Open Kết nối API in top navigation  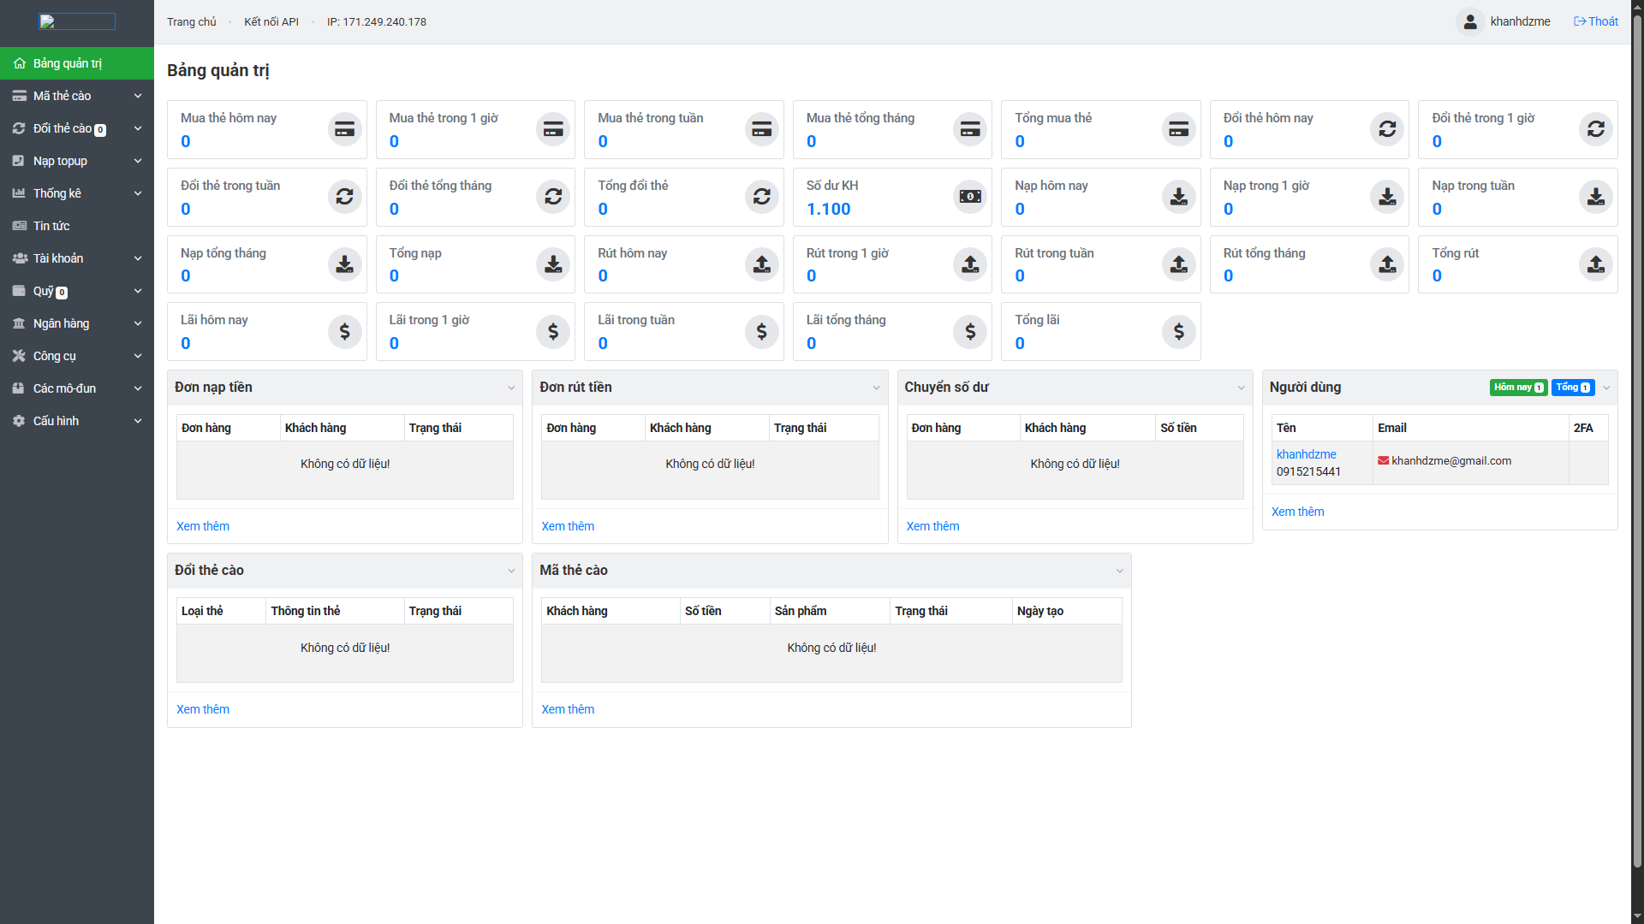click(x=271, y=21)
